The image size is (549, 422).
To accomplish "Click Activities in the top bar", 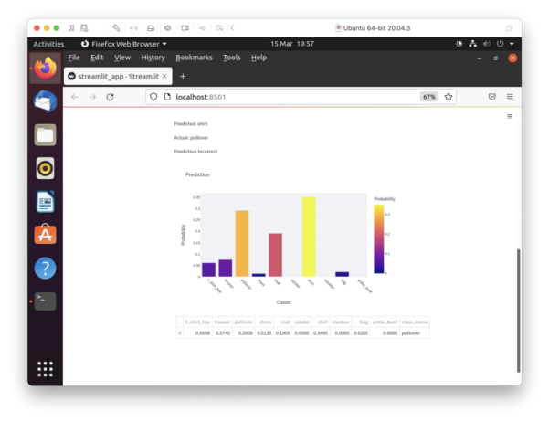I will pos(48,44).
